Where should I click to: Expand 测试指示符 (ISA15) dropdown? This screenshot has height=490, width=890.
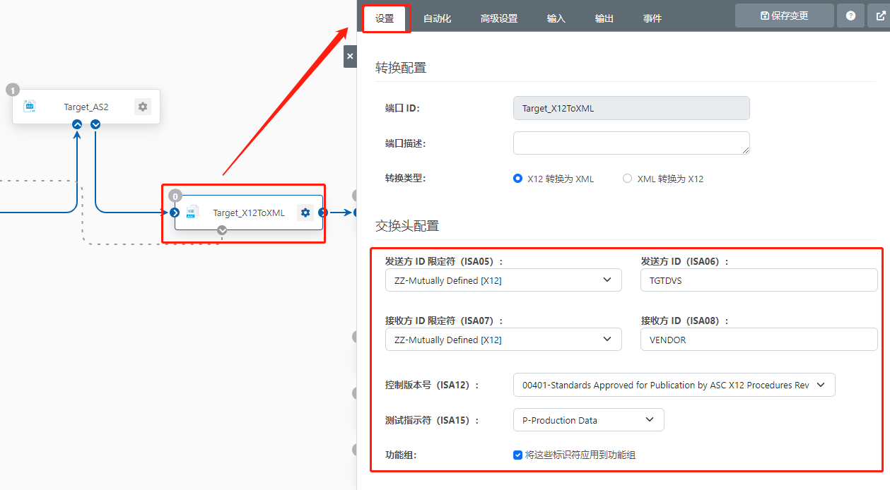pyautogui.click(x=588, y=420)
